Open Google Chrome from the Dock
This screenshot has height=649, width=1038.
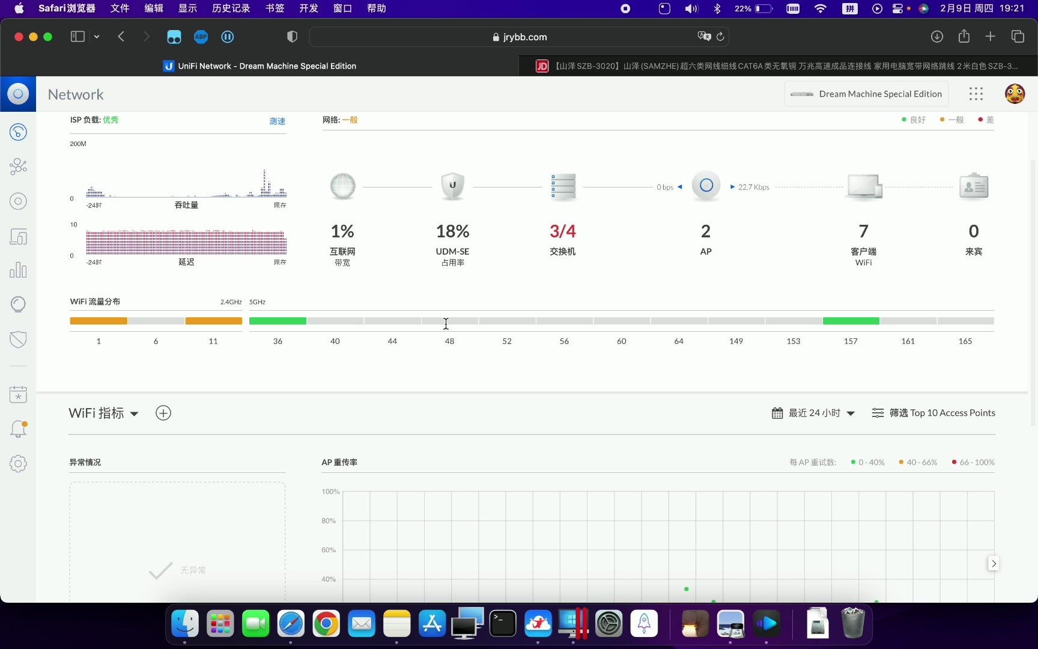pyautogui.click(x=326, y=624)
